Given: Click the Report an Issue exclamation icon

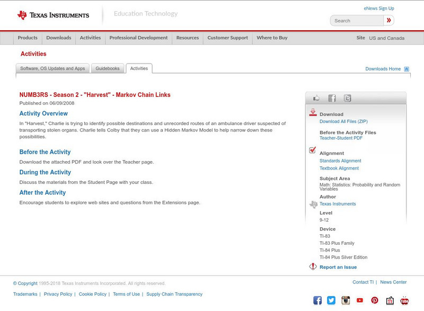Looking at the screenshot, I should point(313,266).
